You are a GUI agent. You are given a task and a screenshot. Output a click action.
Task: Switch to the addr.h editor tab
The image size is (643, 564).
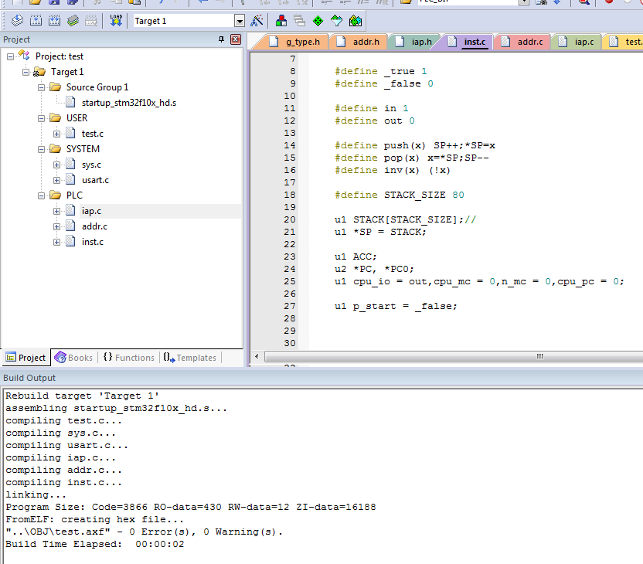pyautogui.click(x=359, y=42)
